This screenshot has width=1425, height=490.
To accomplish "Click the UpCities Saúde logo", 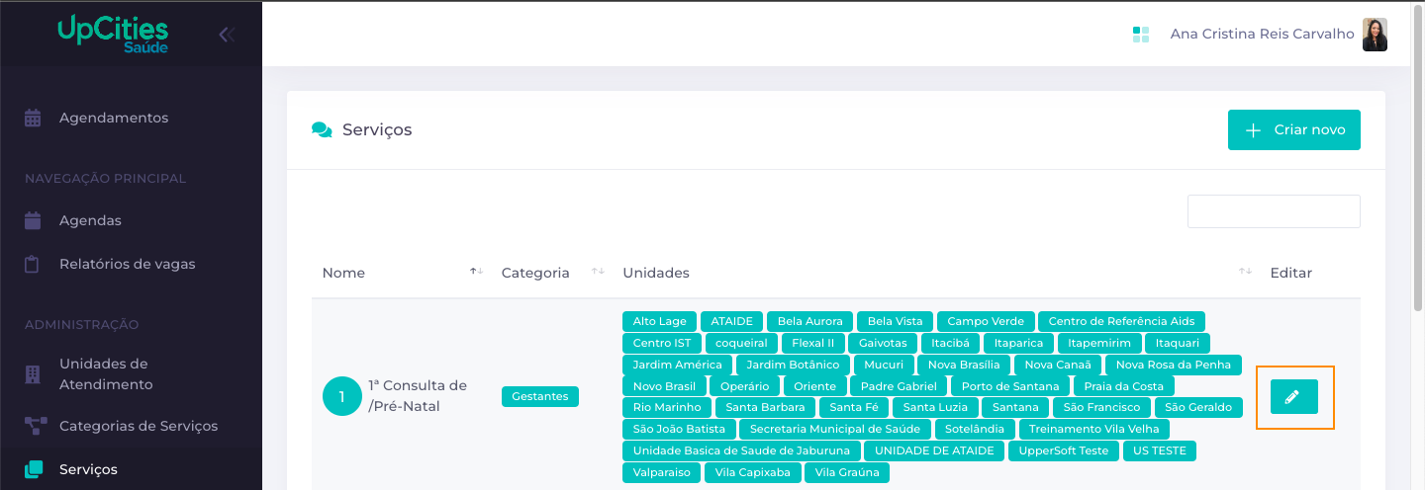I will pos(113,35).
